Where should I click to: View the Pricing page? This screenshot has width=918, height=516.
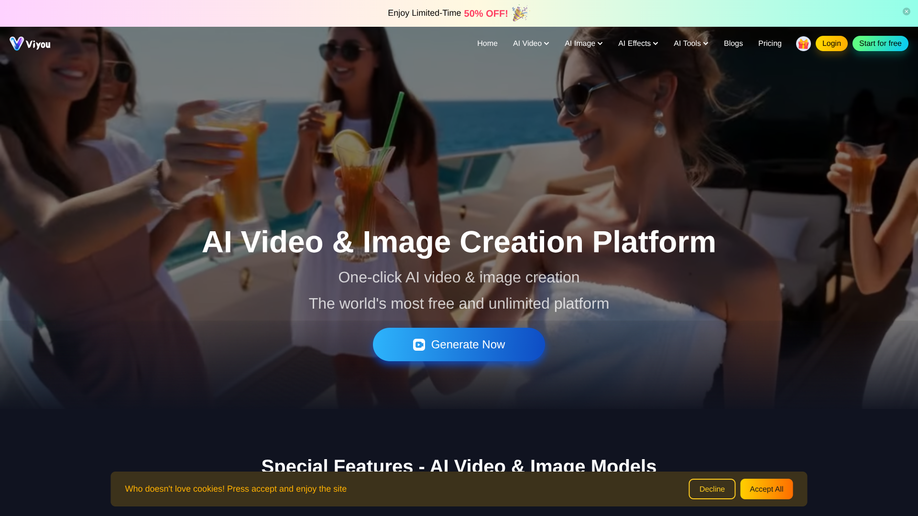pyautogui.click(x=770, y=43)
